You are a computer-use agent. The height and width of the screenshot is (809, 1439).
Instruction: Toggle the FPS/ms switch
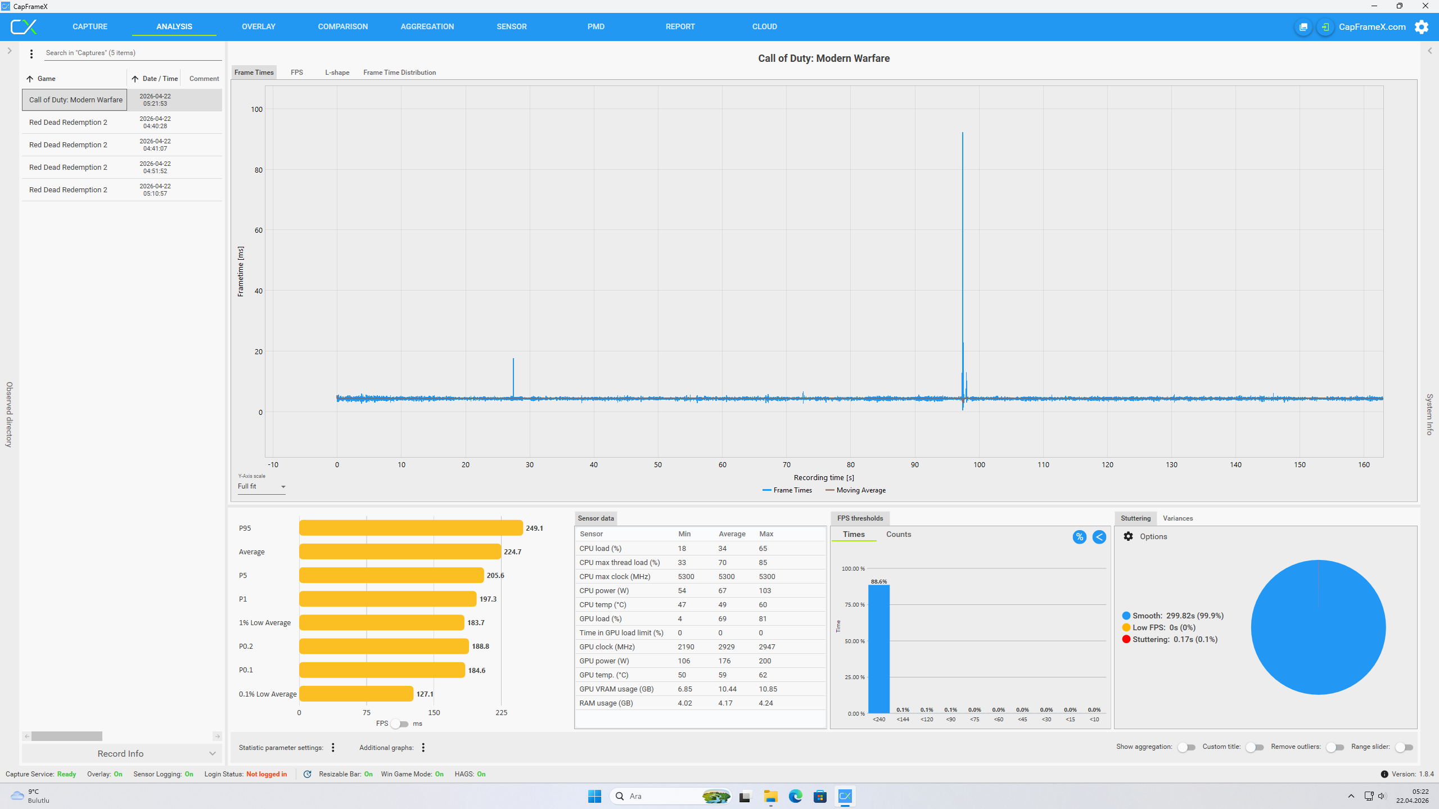point(399,724)
